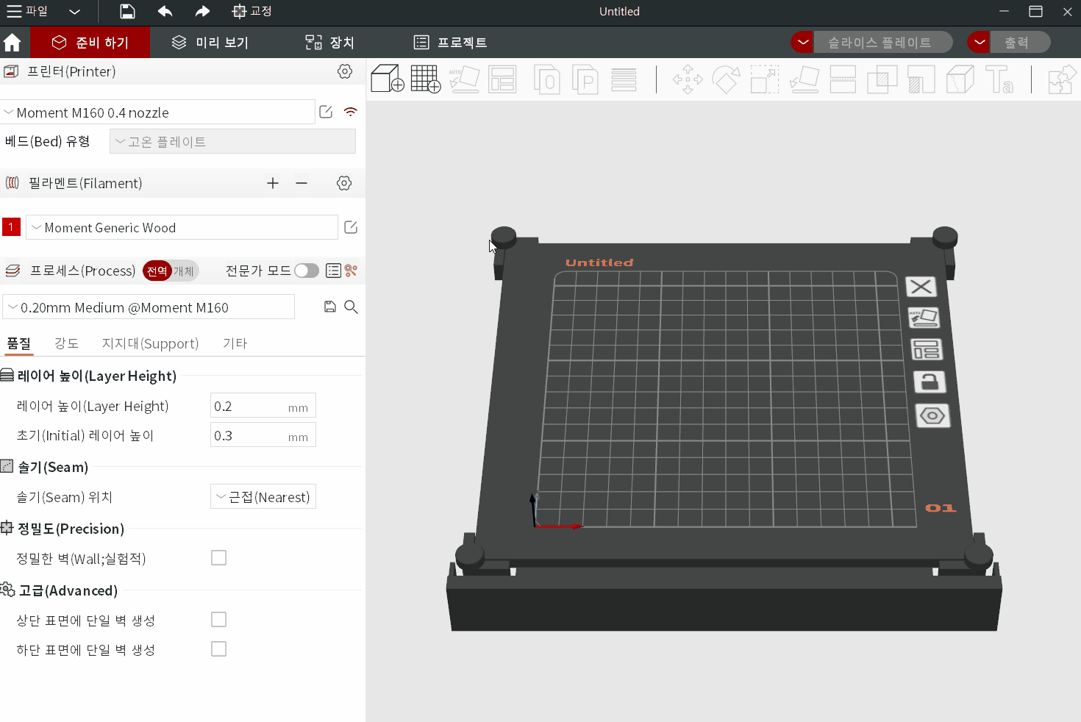The image size is (1081, 722).
Task: Open the 솔기(Seam) 위치 근접(Nearest) dropdown
Action: [263, 497]
